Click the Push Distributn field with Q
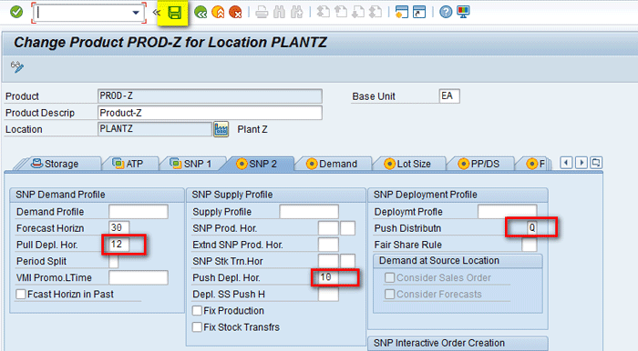This screenshot has width=638, height=351. pyautogui.click(x=531, y=228)
